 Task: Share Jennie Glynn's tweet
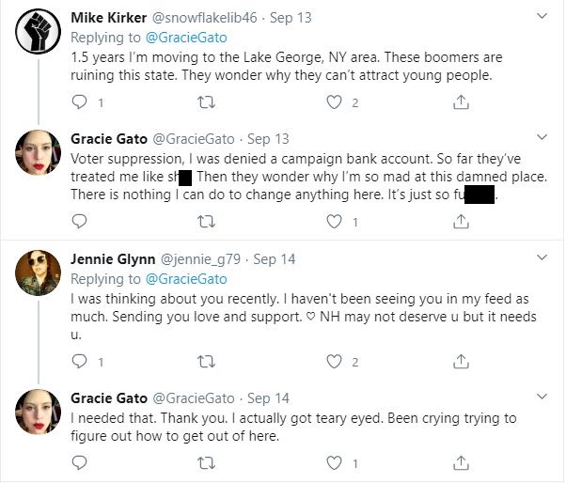tap(460, 361)
